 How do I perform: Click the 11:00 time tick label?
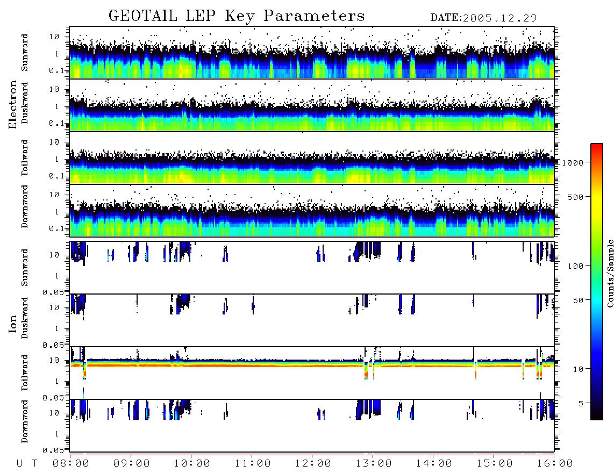pos(253,463)
